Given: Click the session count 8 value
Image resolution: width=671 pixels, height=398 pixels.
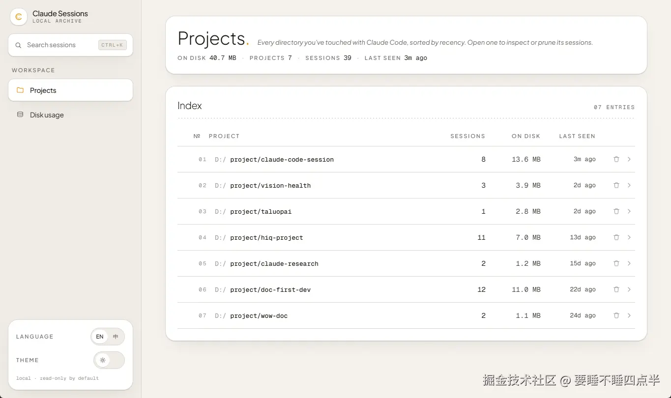Looking at the screenshot, I should pyautogui.click(x=484, y=159).
